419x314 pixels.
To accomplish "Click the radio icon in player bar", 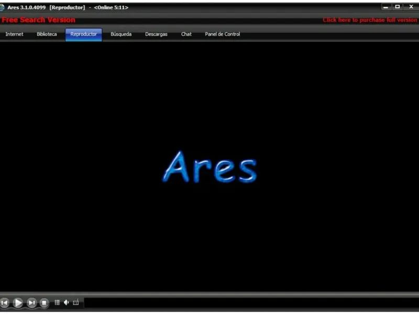I will (76, 302).
